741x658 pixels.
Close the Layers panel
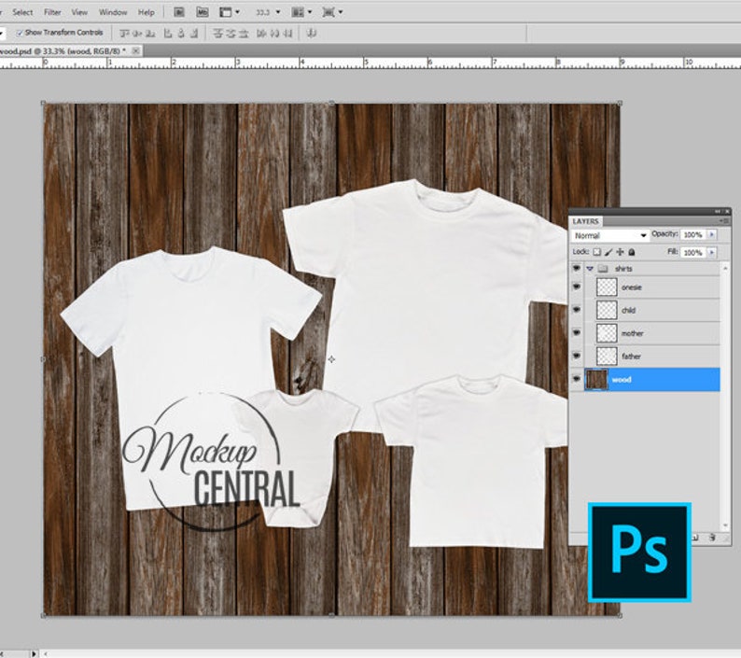pyautogui.click(x=727, y=211)
